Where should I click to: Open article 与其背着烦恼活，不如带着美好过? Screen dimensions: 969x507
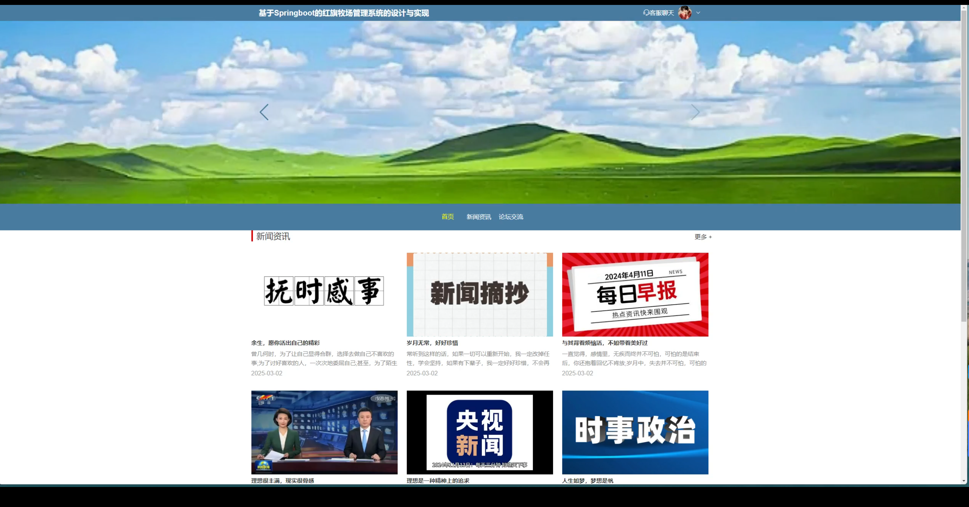[604, 343]
